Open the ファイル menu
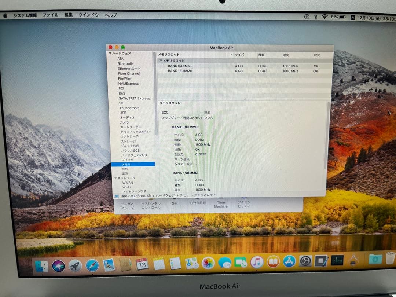The width and height of the screenshot is (396, 297). point(51,15)
